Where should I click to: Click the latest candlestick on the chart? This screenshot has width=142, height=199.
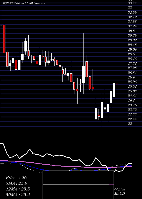[117, 85]
